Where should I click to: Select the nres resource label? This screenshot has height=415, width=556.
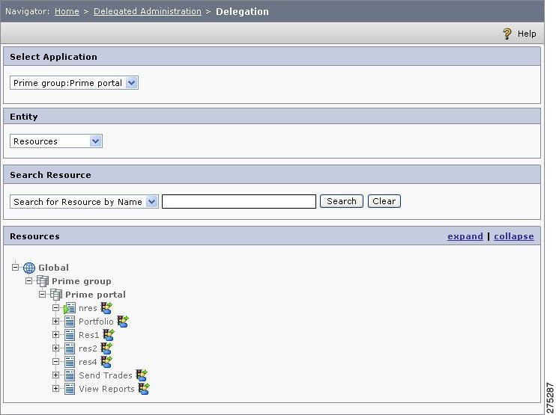(88, 308)
